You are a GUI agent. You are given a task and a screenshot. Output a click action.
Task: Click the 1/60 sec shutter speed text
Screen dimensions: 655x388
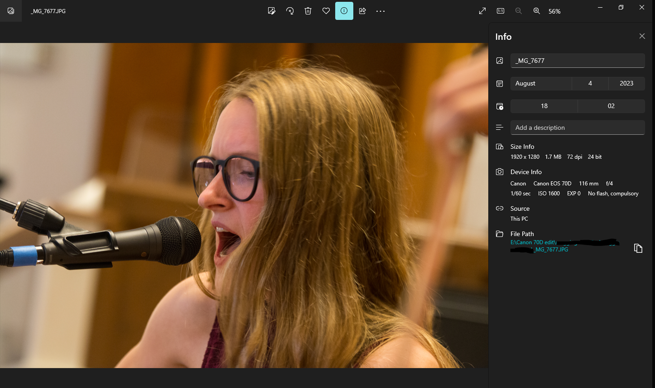(x=520, y=194)
